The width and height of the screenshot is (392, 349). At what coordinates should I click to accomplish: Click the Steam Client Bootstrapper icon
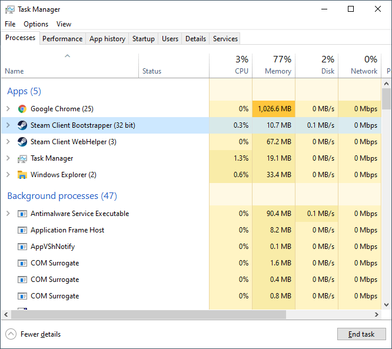coord(22,125)
